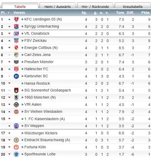
Task: Follow the Würzburger Kickers link
Action: 41,133
